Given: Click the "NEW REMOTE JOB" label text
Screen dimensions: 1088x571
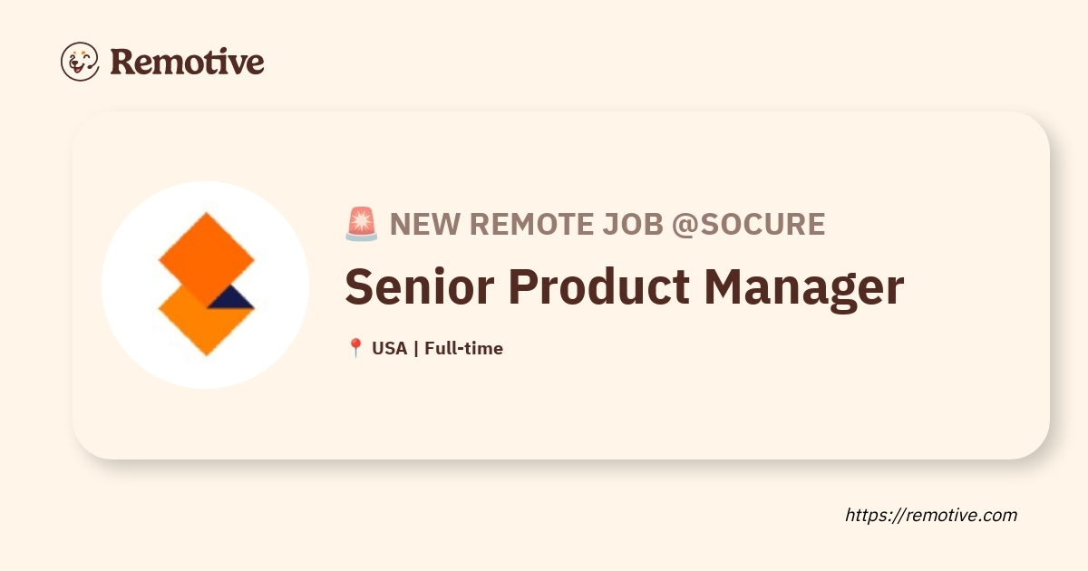Looking at the screenshot, I should tap(526, 224).
